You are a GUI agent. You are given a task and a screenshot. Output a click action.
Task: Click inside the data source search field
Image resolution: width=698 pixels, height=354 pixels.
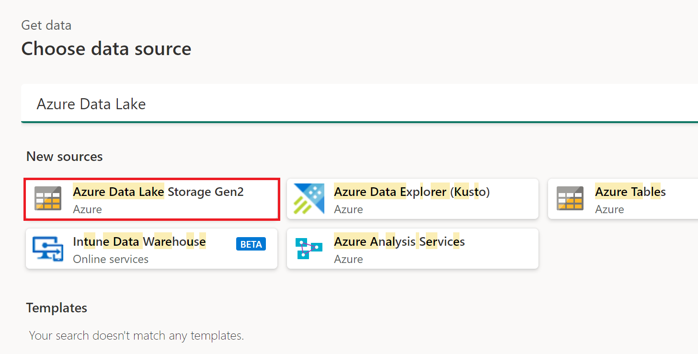tap(287, 103)
